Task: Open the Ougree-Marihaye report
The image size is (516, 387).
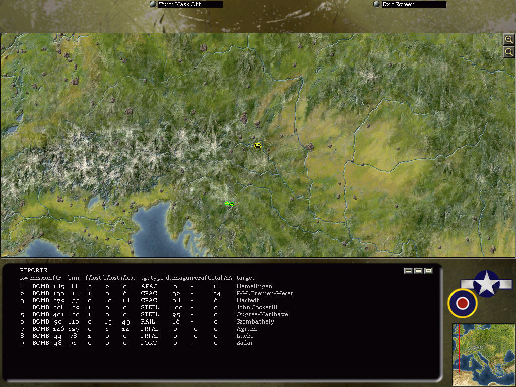Action: click(x=154, y=314)
